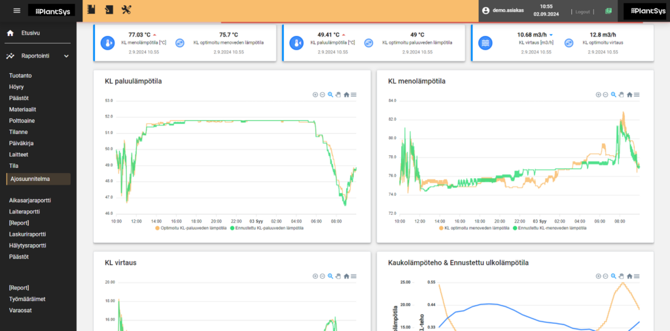Click the KL menolämpötila thermometer card icon
Screen dimensions: 670x331
coord(108,43)
